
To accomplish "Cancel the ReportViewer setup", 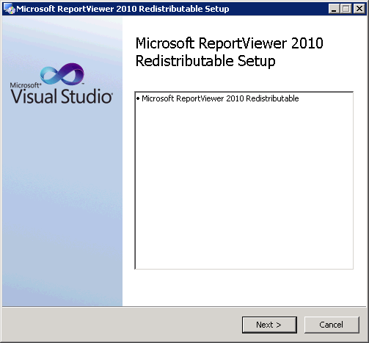I will pyautogui.click(x=332, y=325).
